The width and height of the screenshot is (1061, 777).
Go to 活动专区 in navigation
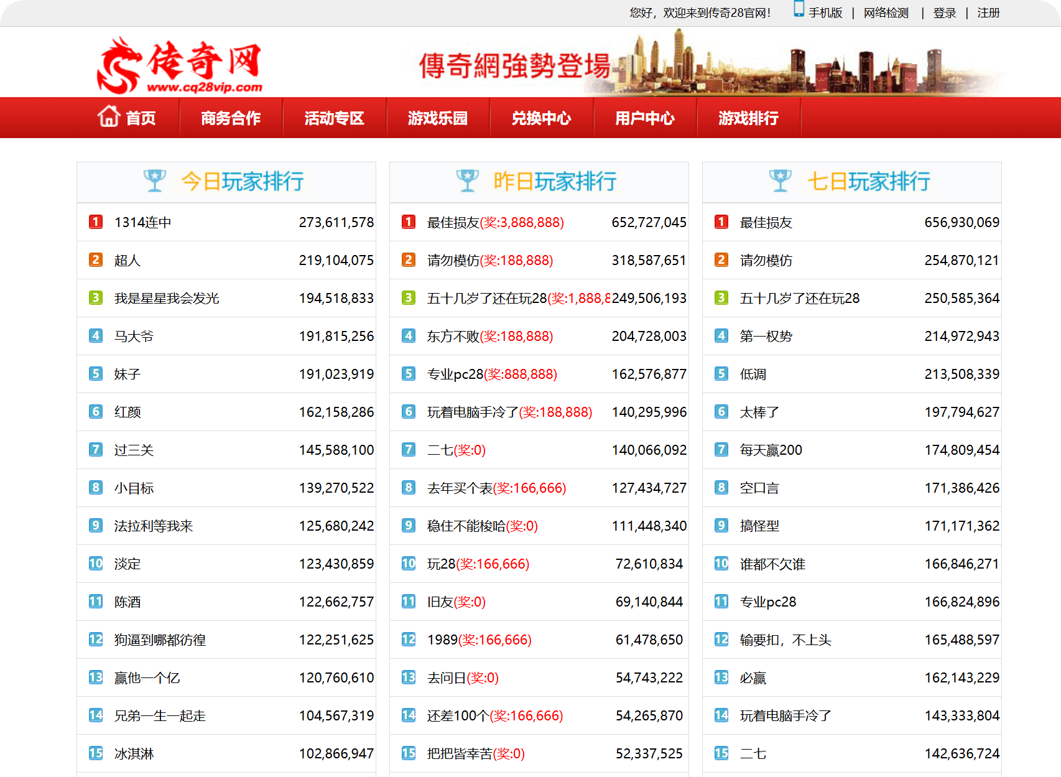pos(335,118)
